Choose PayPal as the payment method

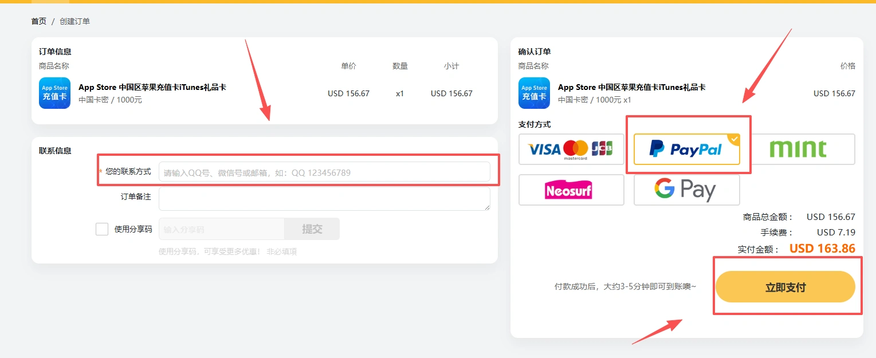pyautogui.click(x=686, y=150)
